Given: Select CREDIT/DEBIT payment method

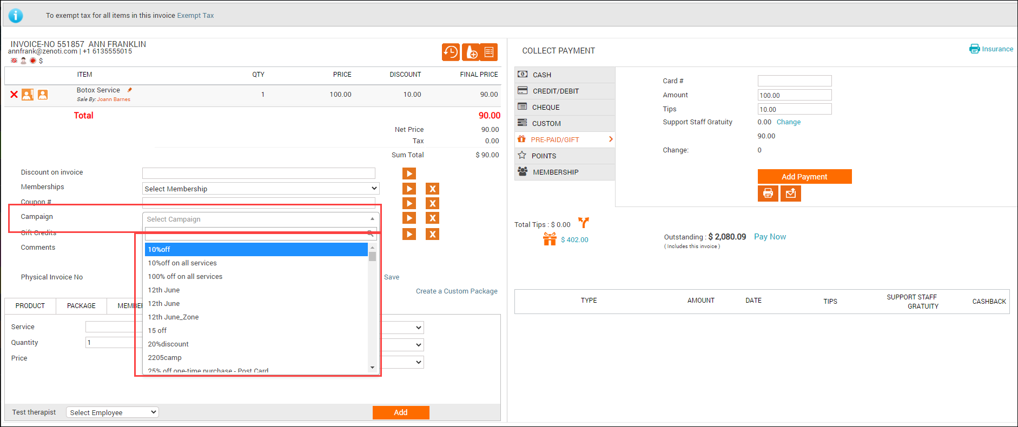Looking at the screenshot, I should pyautogui.click(x=565, y=91).
